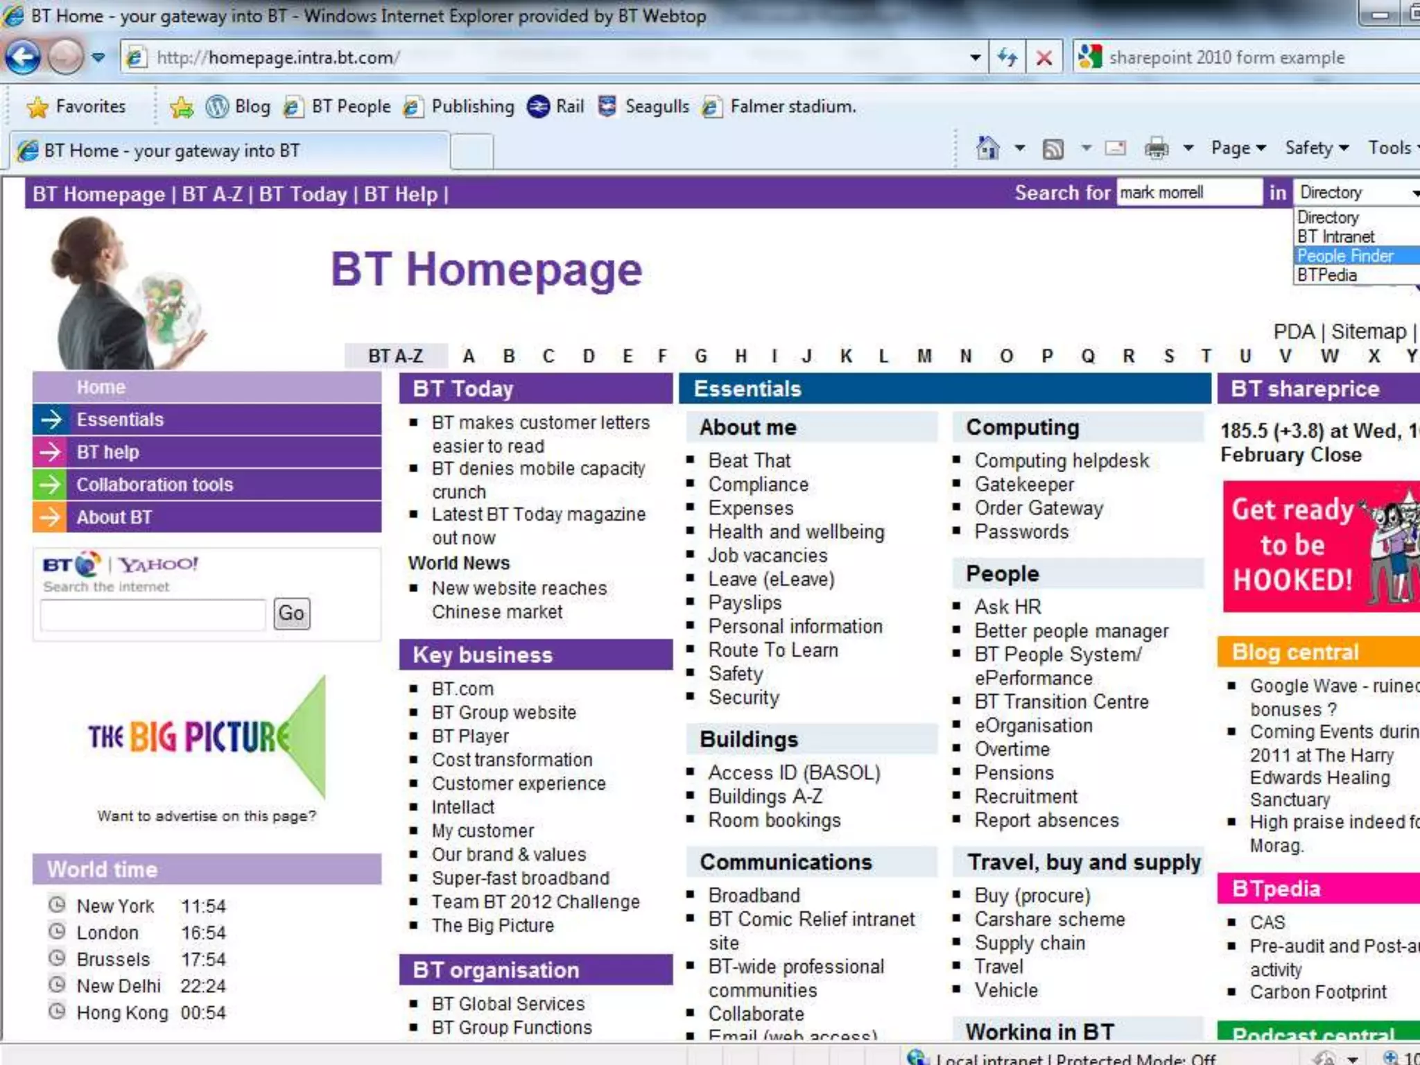The image size is (1420, 1065).
Task: Select letter S in BT A-Z index
Action: pyautogui.click(x=1169, y=356)
